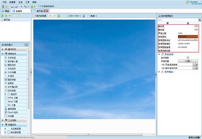
Task: Click the open folder toolbar icon
Action: 7,7
